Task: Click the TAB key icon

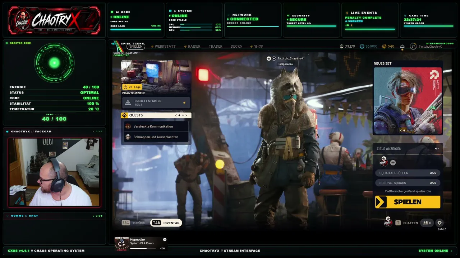Action: tap(156, 223)
